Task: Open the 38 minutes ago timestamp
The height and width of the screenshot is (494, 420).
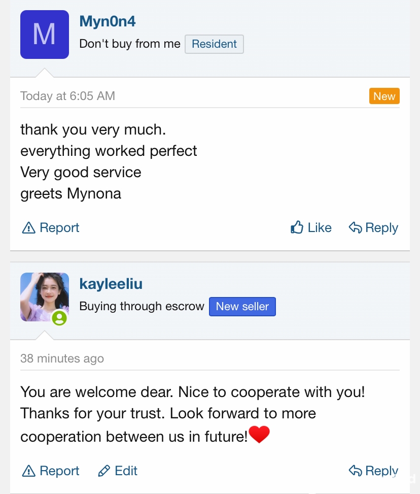Action: 62,358
